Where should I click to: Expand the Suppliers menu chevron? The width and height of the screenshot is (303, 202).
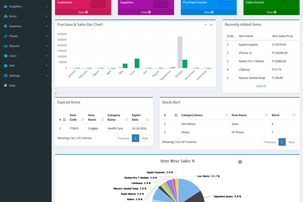click(x=46, y=6)
